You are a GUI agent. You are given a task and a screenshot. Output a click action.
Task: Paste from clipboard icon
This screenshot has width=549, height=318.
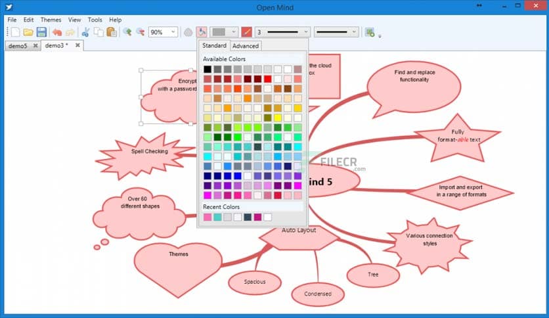(112, 32)
